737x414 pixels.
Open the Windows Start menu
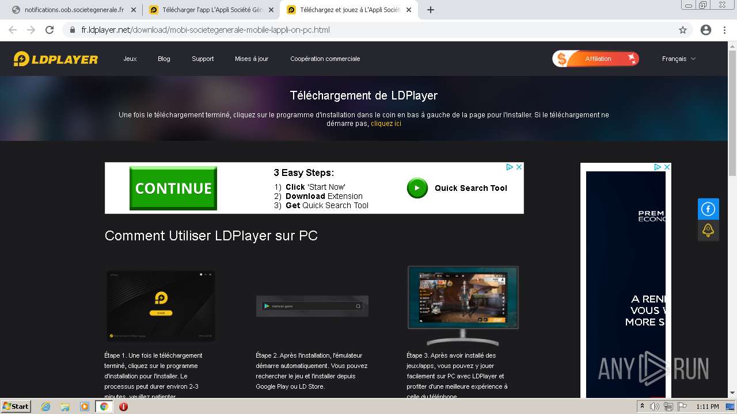16,407
